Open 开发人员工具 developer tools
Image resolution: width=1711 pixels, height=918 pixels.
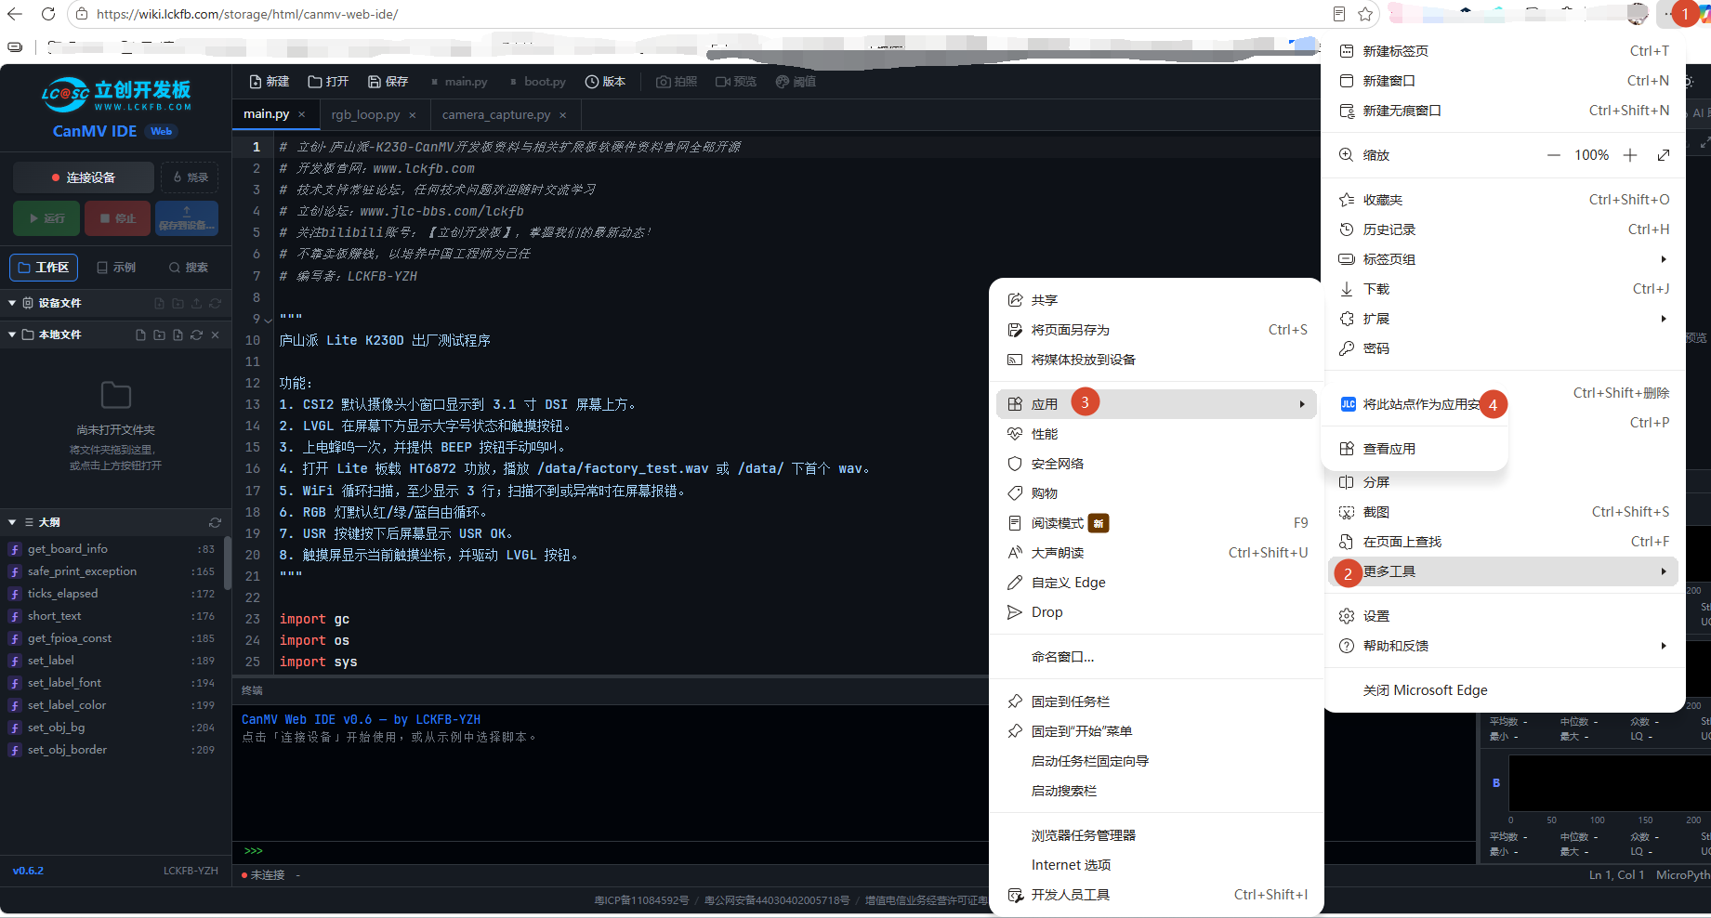pos(1156,895)
